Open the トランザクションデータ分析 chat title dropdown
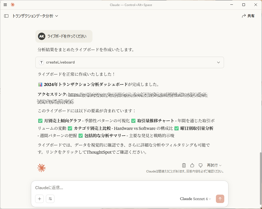This screenshot has width=262, height=209. 35,16
